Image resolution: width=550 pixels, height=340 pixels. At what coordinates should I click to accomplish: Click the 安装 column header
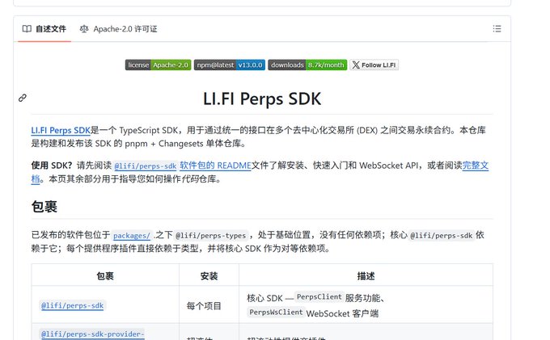[209, 276]
